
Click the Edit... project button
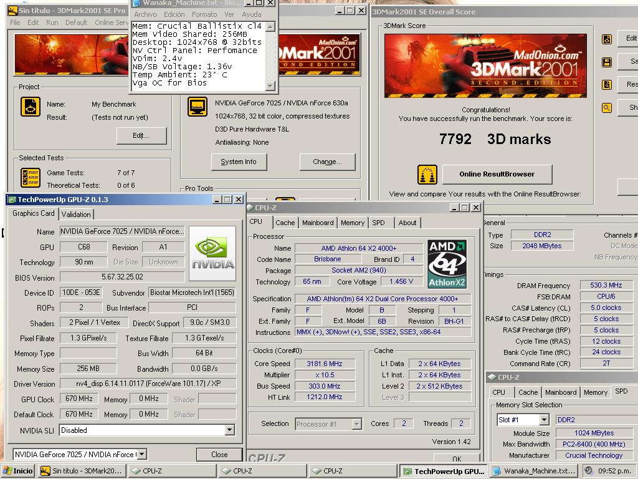tap(141, 135)
